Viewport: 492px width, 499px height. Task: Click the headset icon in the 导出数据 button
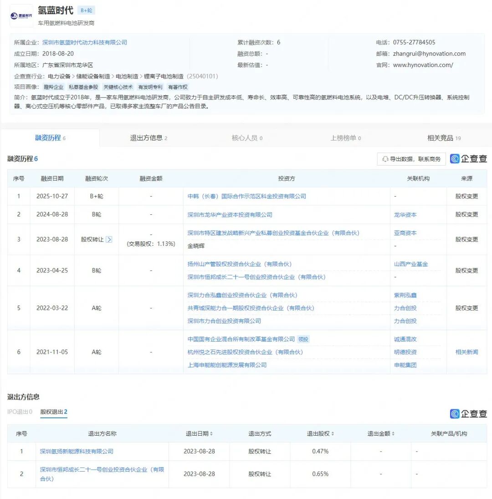[x=385, y=159]
